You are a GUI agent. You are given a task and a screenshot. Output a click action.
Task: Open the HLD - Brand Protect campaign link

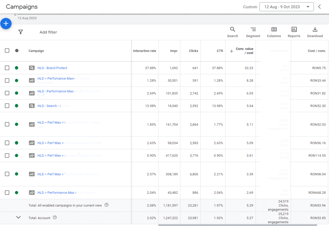tap(52, 68)
